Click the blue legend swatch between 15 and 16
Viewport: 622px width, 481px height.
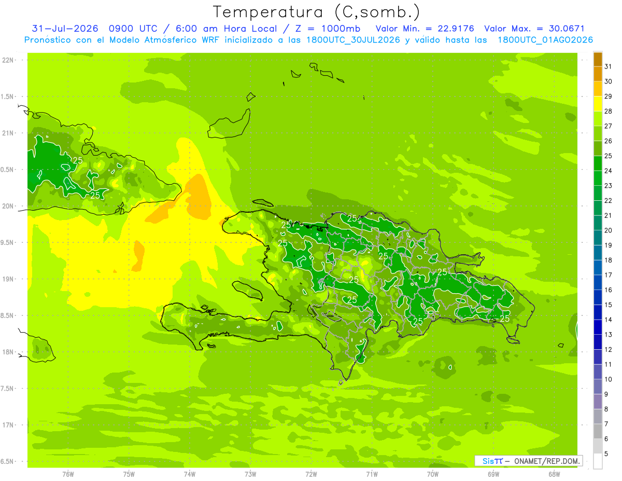598,297
